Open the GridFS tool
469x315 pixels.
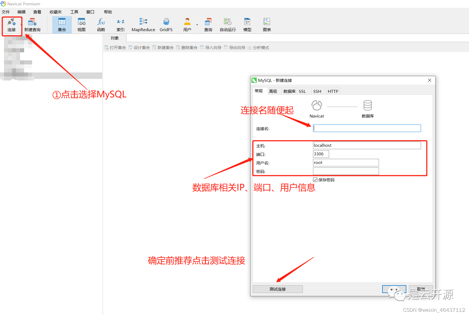(166, 25)
